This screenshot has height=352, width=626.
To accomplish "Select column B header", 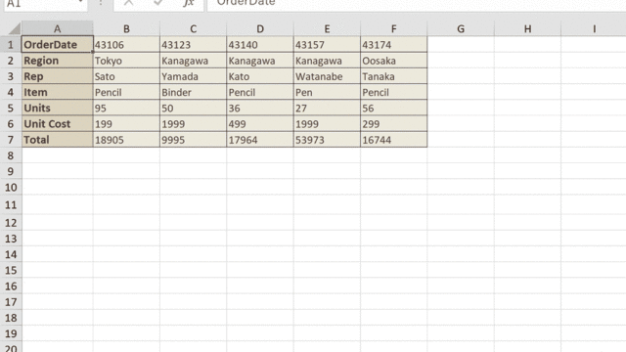I will (x=126, y=28).
